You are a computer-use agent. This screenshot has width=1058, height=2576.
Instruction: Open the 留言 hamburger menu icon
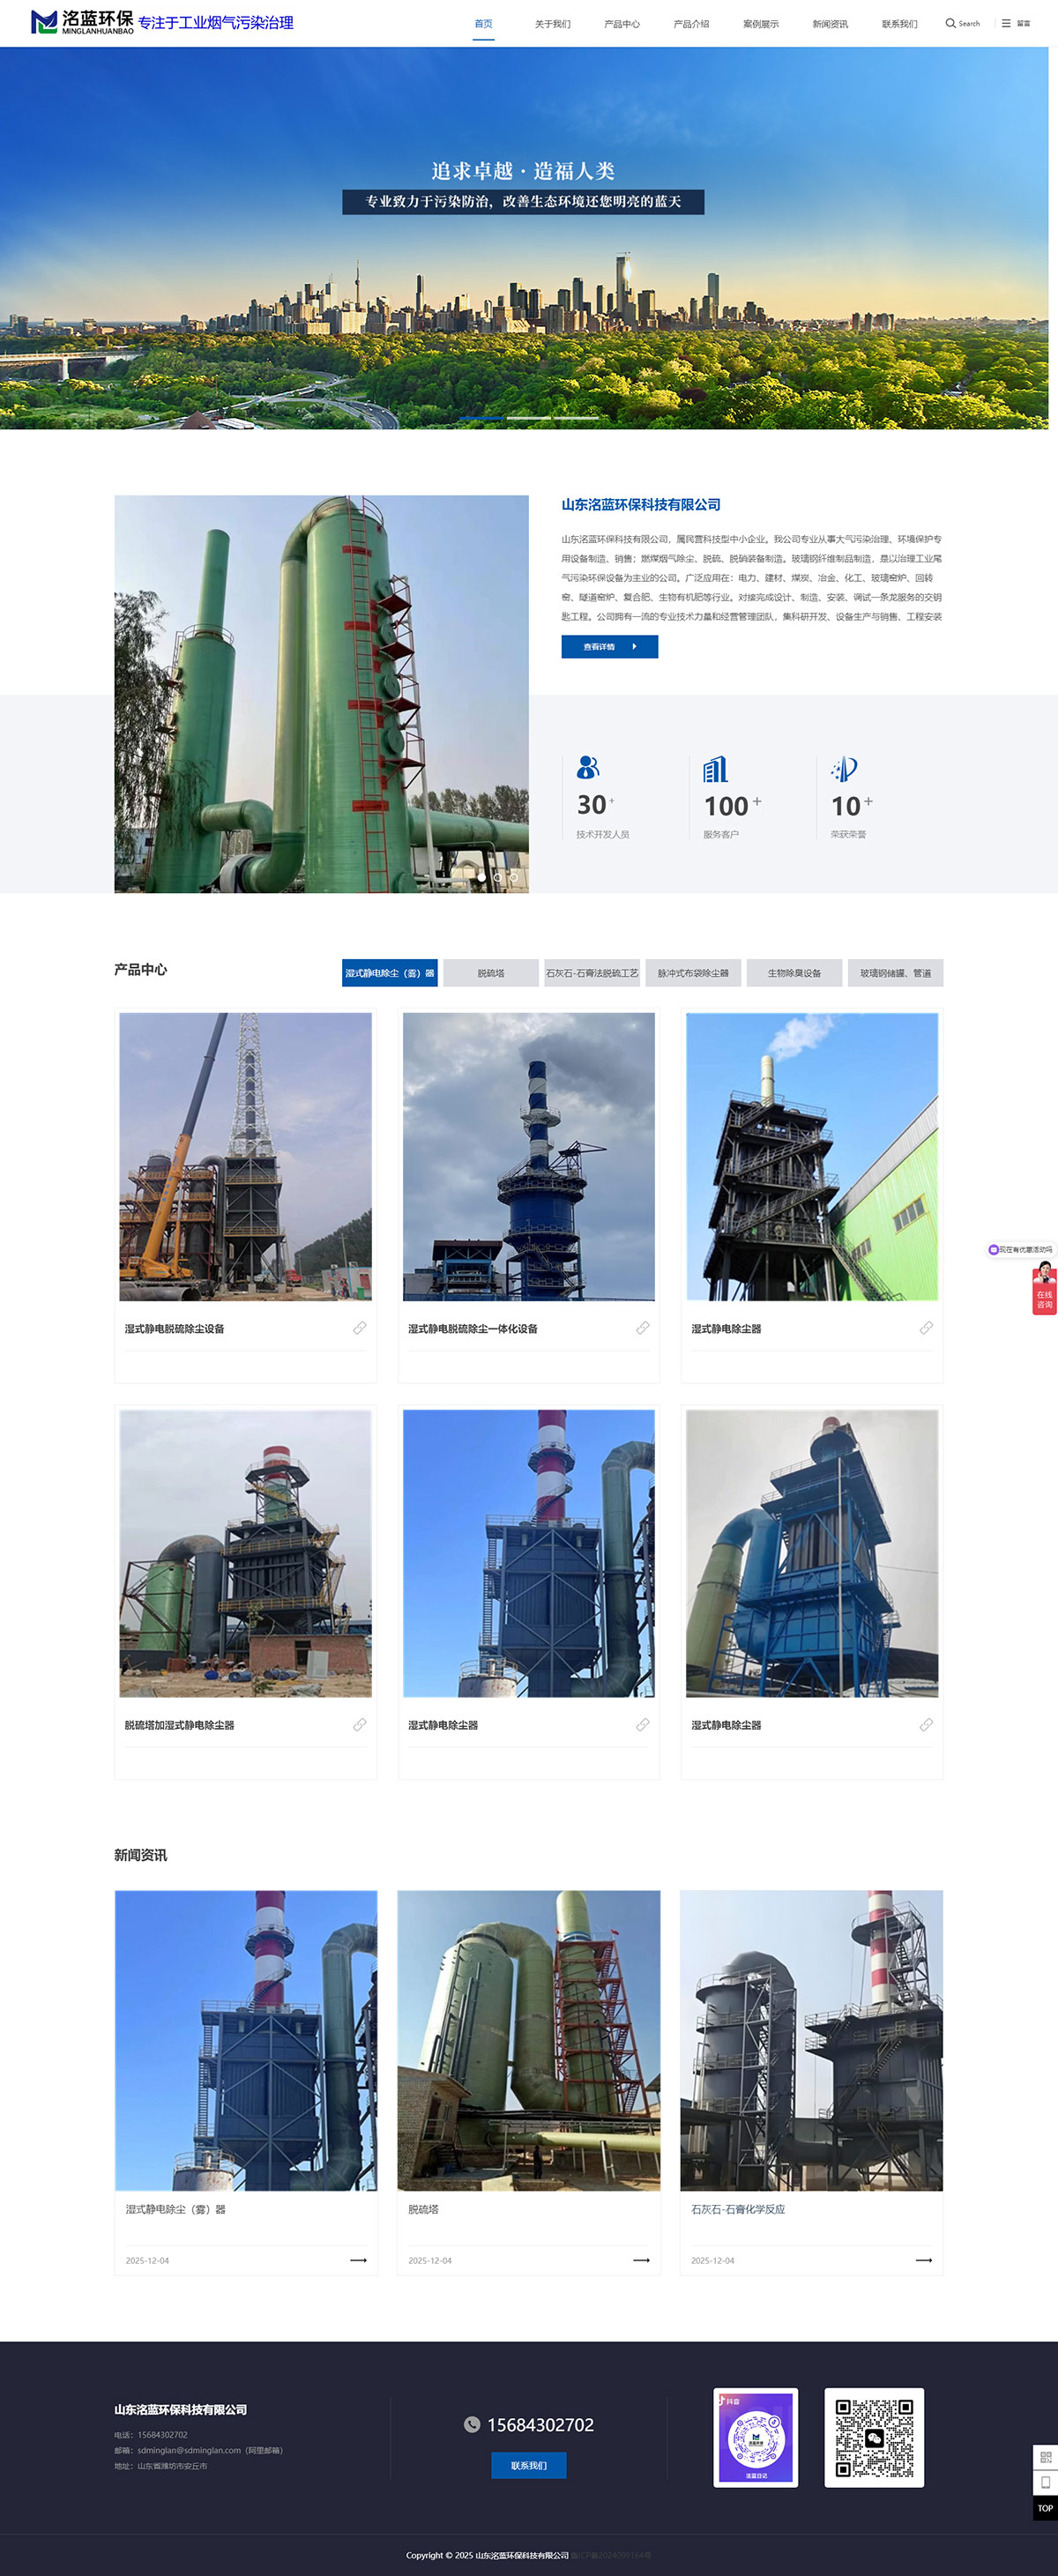1006,23
